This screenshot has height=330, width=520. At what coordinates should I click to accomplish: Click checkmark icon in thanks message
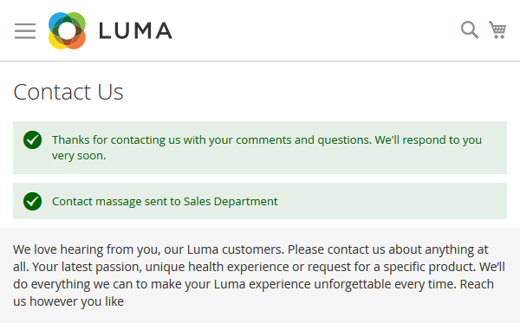(x=33, y=139)
